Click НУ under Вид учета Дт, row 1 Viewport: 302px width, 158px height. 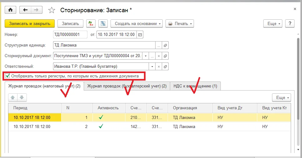(235, 117)
